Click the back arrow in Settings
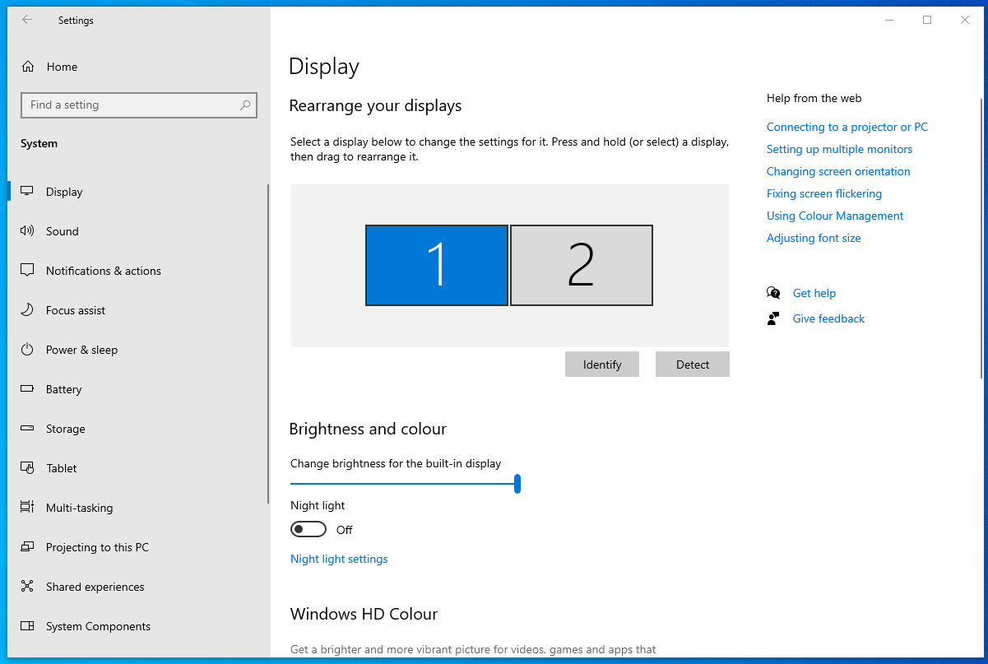 pyautogui.click(x=27, y=21)
